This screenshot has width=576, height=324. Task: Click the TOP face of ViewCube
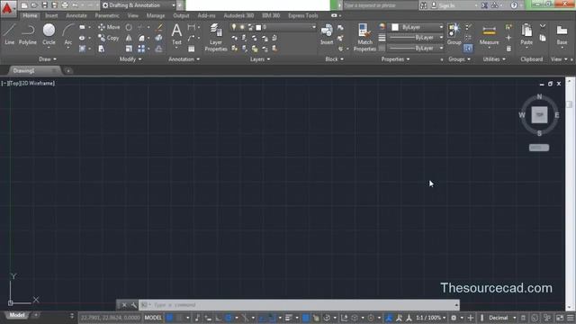click(539, 114)
